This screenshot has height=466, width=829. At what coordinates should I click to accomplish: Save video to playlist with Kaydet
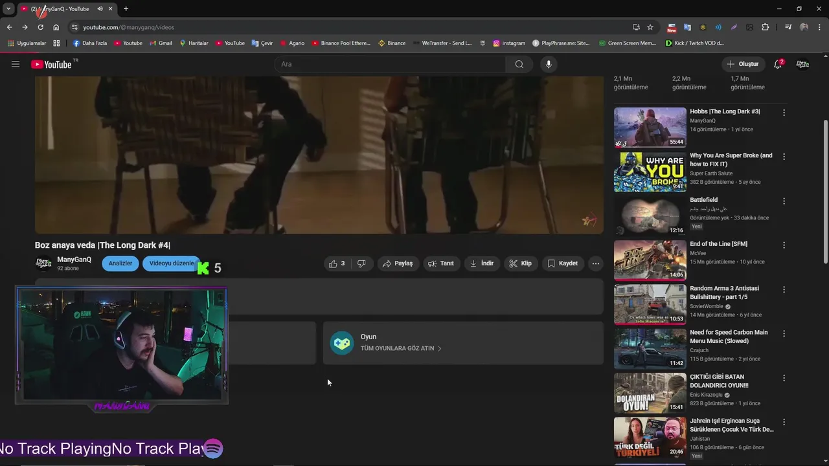pyautogui.click(x=562, y=263)
